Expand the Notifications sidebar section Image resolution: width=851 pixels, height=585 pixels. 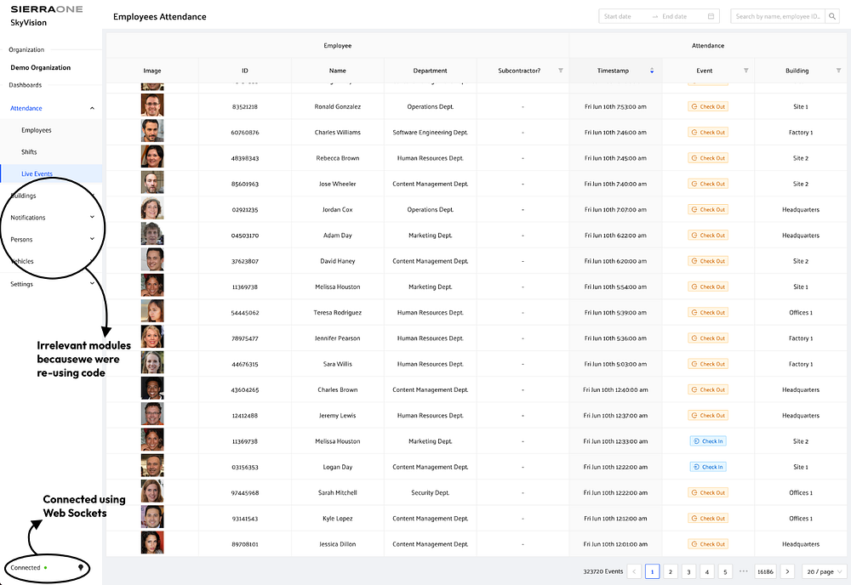92,218
